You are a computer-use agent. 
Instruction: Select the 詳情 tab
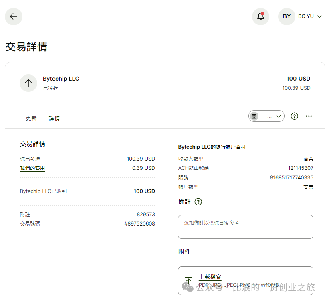54,118
